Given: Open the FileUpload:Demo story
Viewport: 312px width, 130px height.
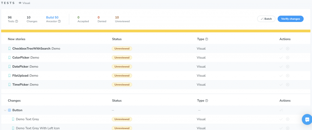Looking at the screenshot, I should point(25,76).
